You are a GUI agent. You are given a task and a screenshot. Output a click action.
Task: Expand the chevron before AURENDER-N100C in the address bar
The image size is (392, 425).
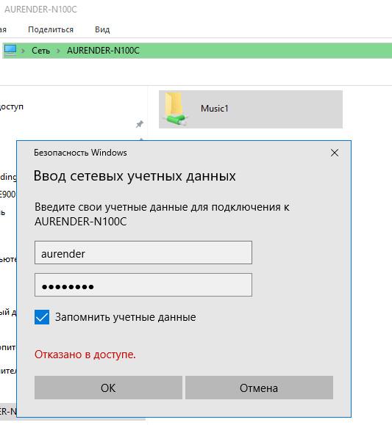58,51
